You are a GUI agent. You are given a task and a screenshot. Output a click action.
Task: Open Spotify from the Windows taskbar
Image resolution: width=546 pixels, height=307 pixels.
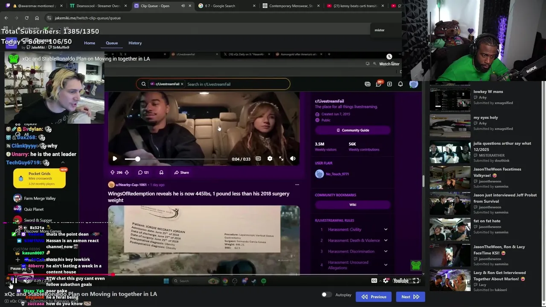click(x=263, y=281)
